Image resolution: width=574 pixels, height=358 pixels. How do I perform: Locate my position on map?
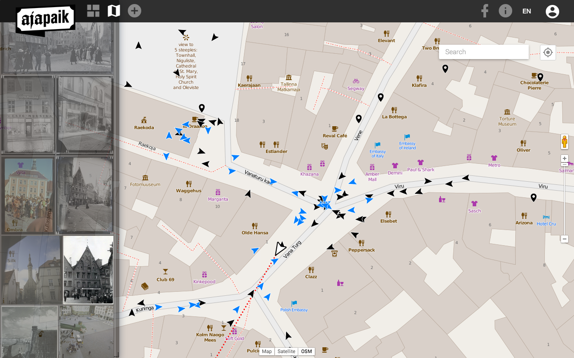[548, 52]
